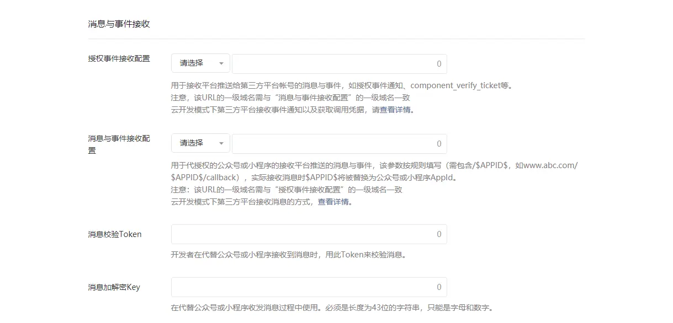Click the arrow icon in 消息与事件接收配置 dropdown
Viewport: 673px width, 323px height.
pyautogui.click(x=221, y=144)
